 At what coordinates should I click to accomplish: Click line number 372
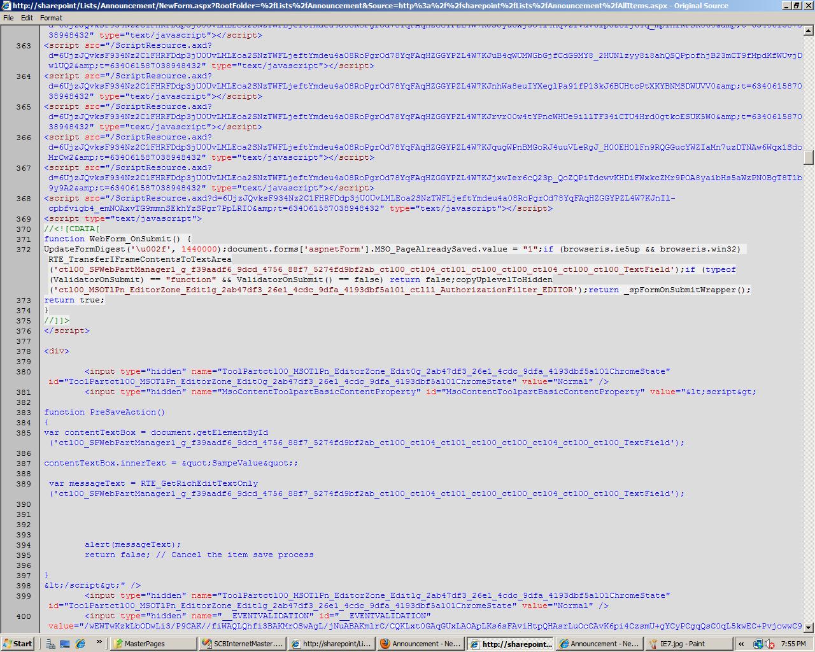[x=23, y=249]
